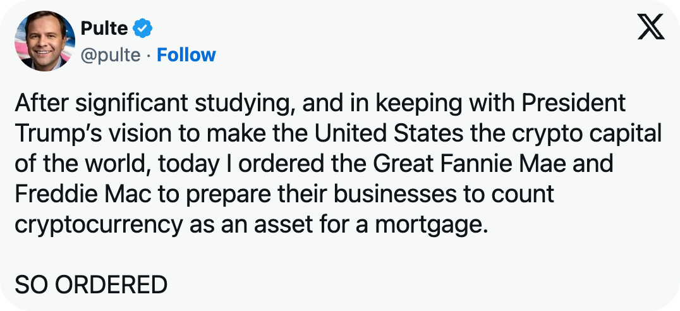Click the blue verified badge
Screen dimensions: 680x311
tap(143, 28)
